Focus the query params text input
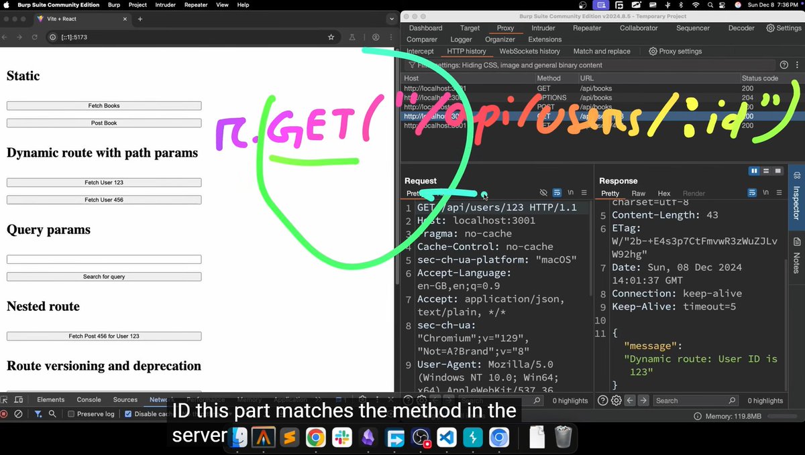 [104, 259]
